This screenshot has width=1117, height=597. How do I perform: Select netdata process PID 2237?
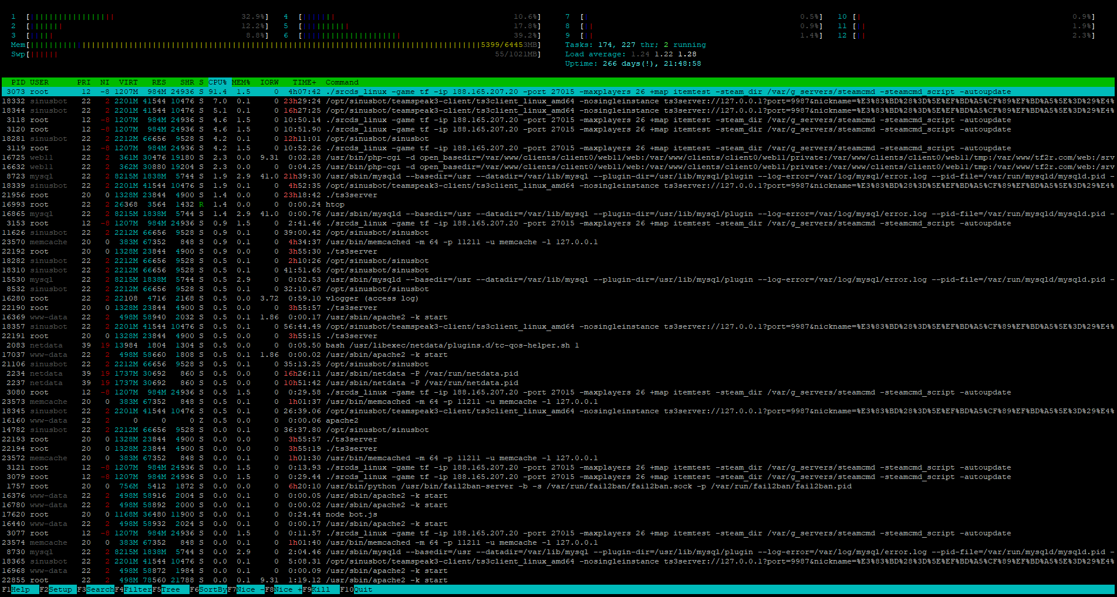pos(558,383)
